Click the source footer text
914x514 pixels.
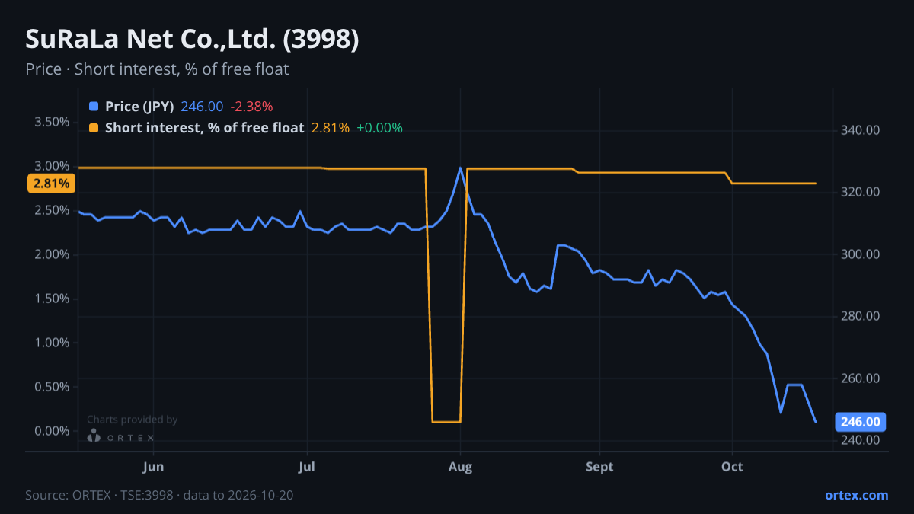pyautogui.click(x=159, y=495)
